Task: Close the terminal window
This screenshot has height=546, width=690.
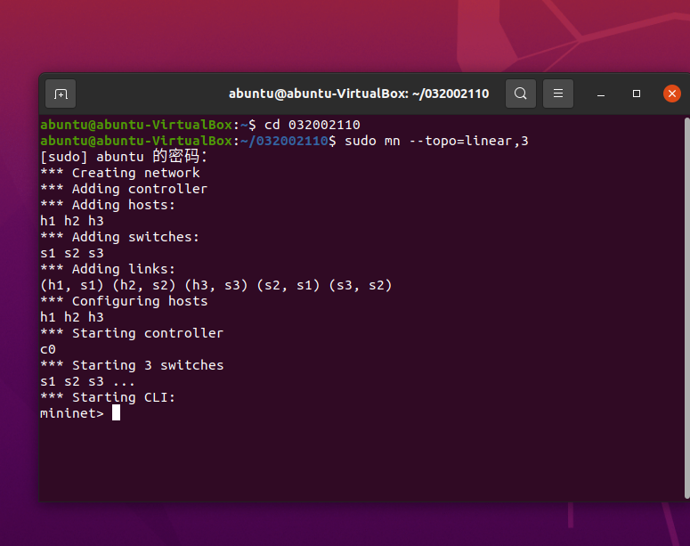Action: (672, 94)
